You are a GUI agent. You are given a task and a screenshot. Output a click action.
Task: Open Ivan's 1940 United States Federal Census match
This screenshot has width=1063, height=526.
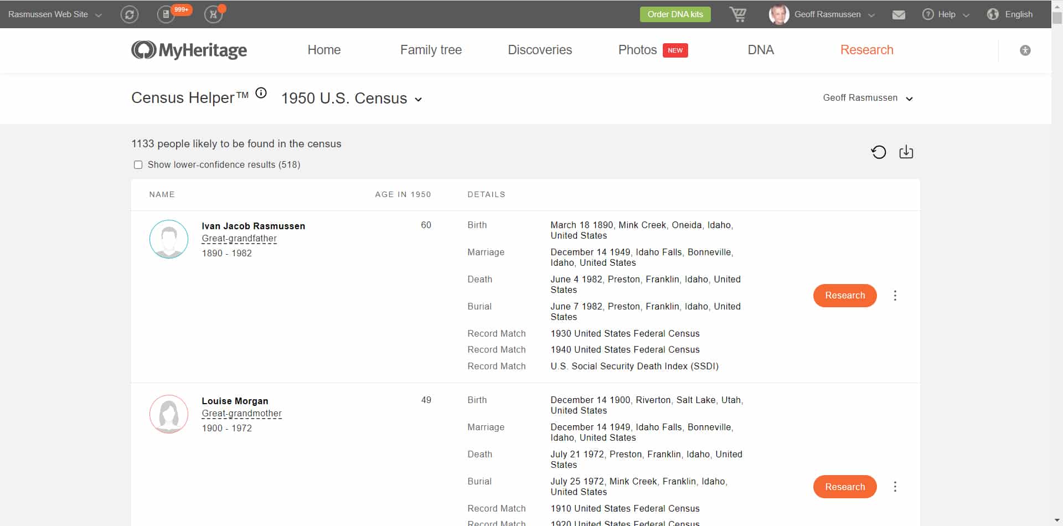point(625,349)
